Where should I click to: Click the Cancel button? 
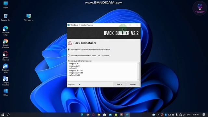(x=133, y=84)
